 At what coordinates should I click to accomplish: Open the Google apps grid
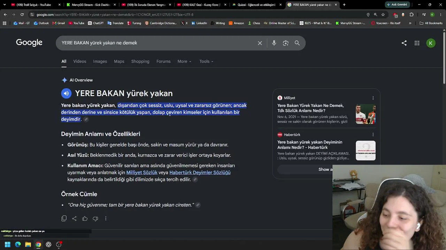click(x=417, y=43)
